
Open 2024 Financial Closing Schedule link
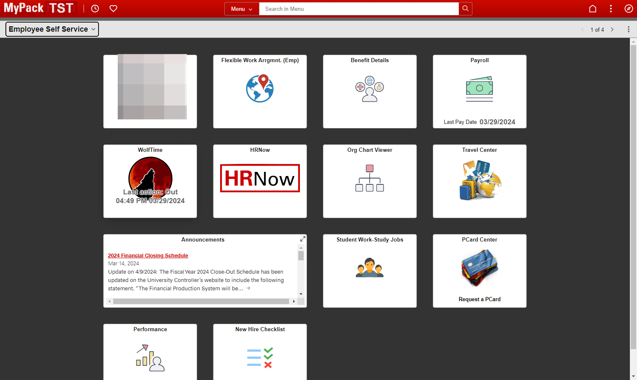tap(148, 256)
